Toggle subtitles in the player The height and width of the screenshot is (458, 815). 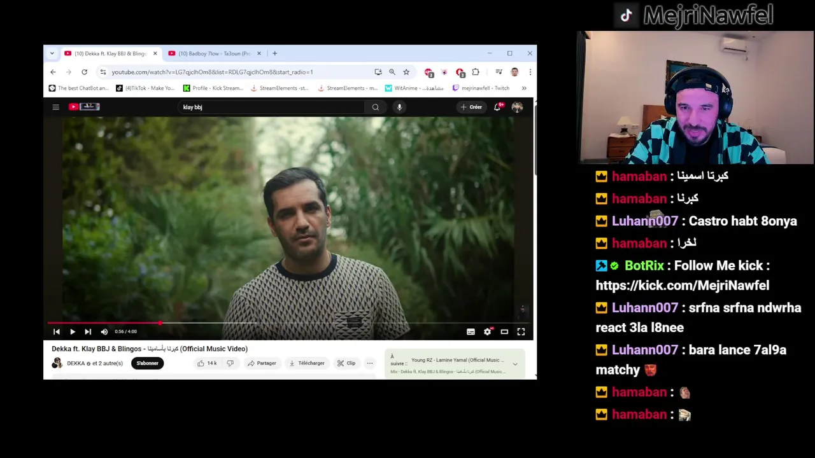471,331
